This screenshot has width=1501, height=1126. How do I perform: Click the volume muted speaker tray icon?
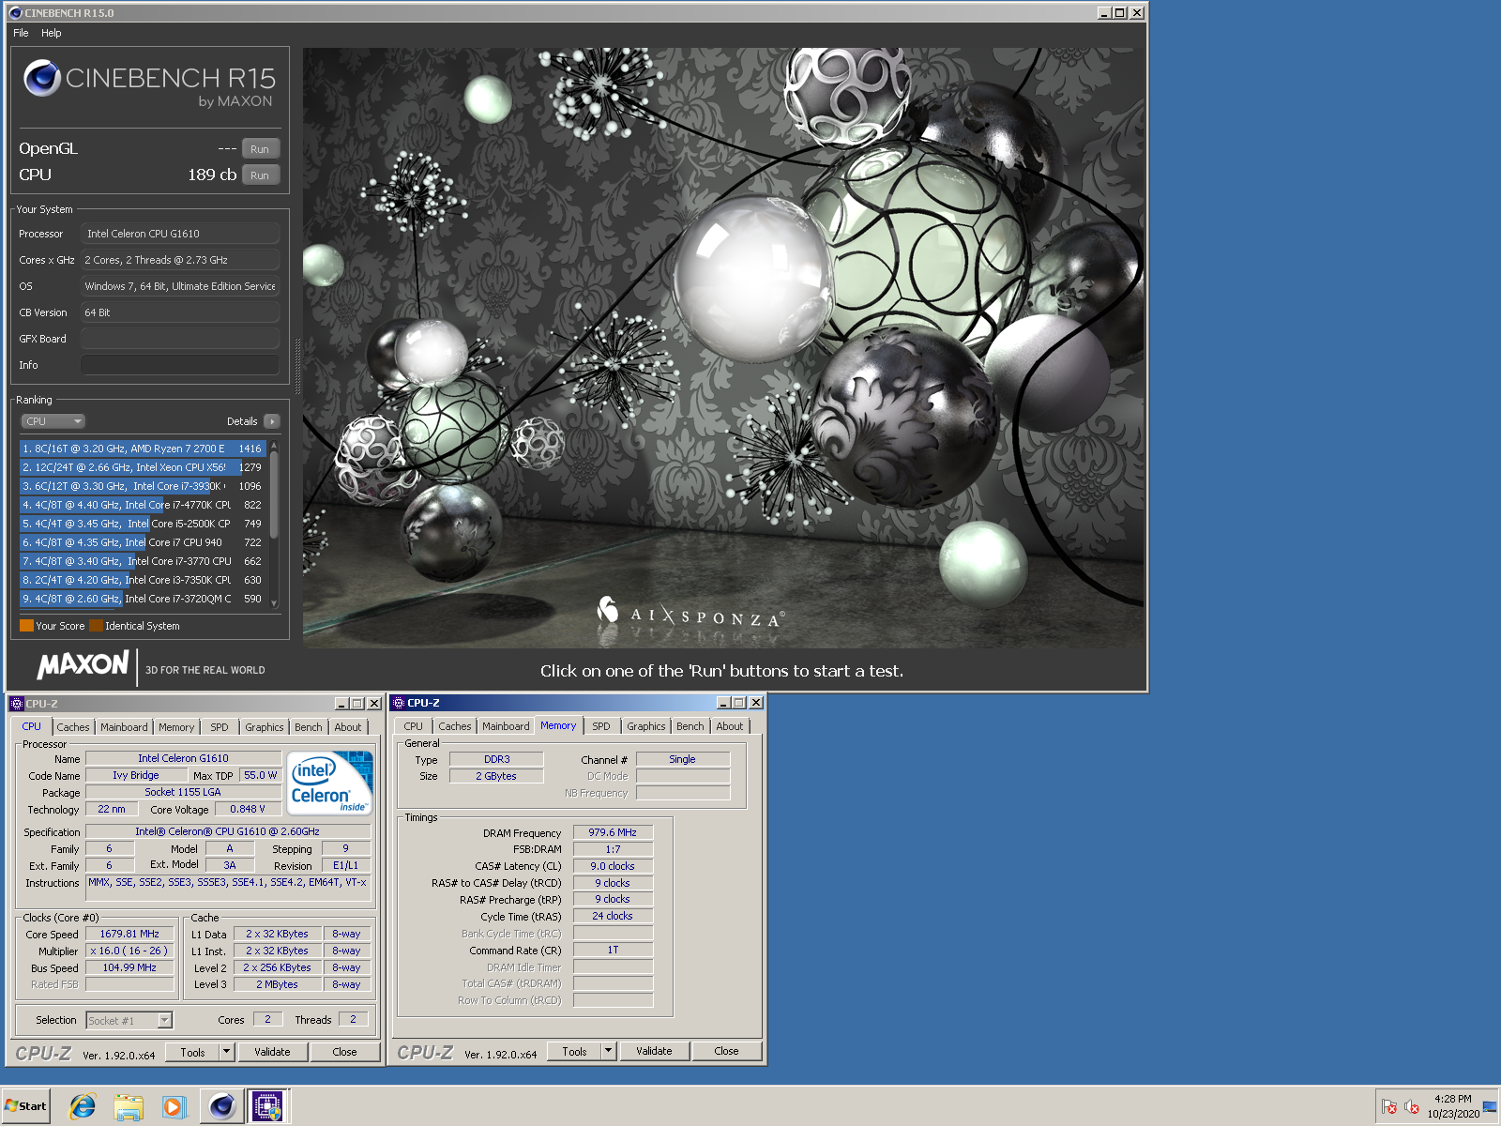[x=1412, y=1106]
